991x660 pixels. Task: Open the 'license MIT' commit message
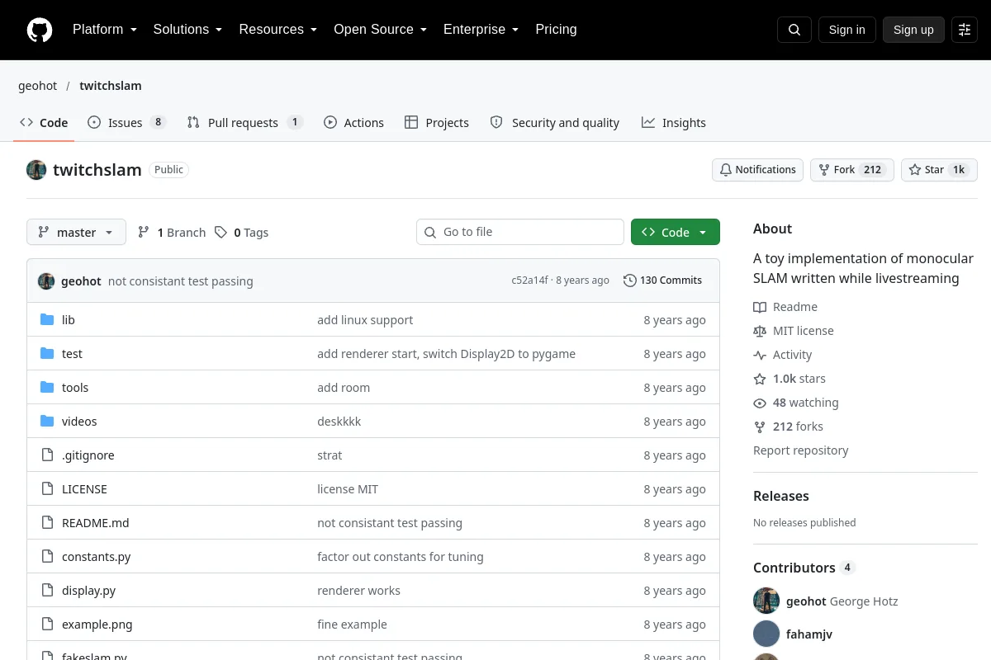coord(348,489)
